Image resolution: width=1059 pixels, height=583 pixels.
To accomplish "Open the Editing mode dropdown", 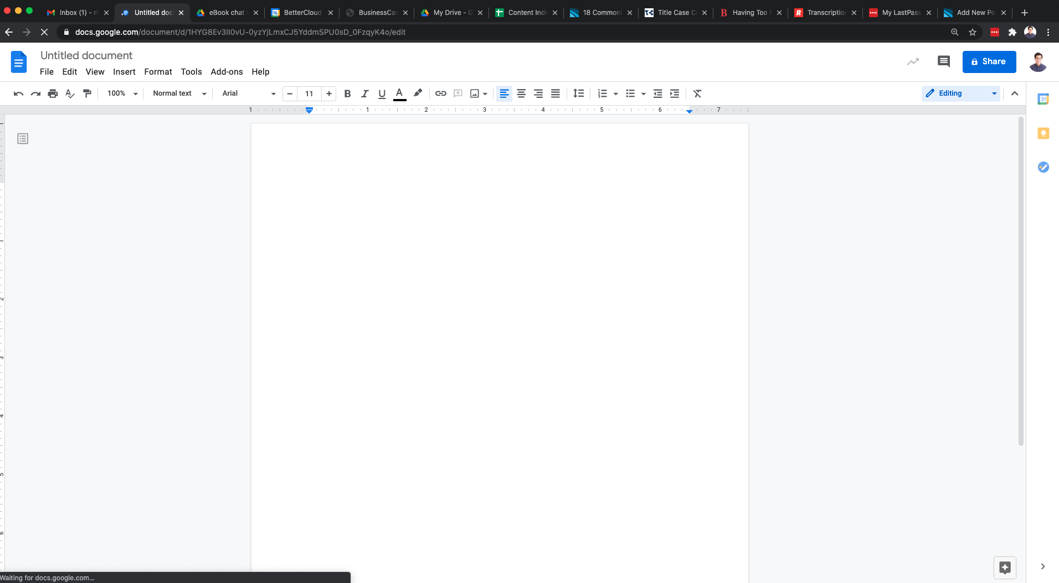I will point(961,93).
